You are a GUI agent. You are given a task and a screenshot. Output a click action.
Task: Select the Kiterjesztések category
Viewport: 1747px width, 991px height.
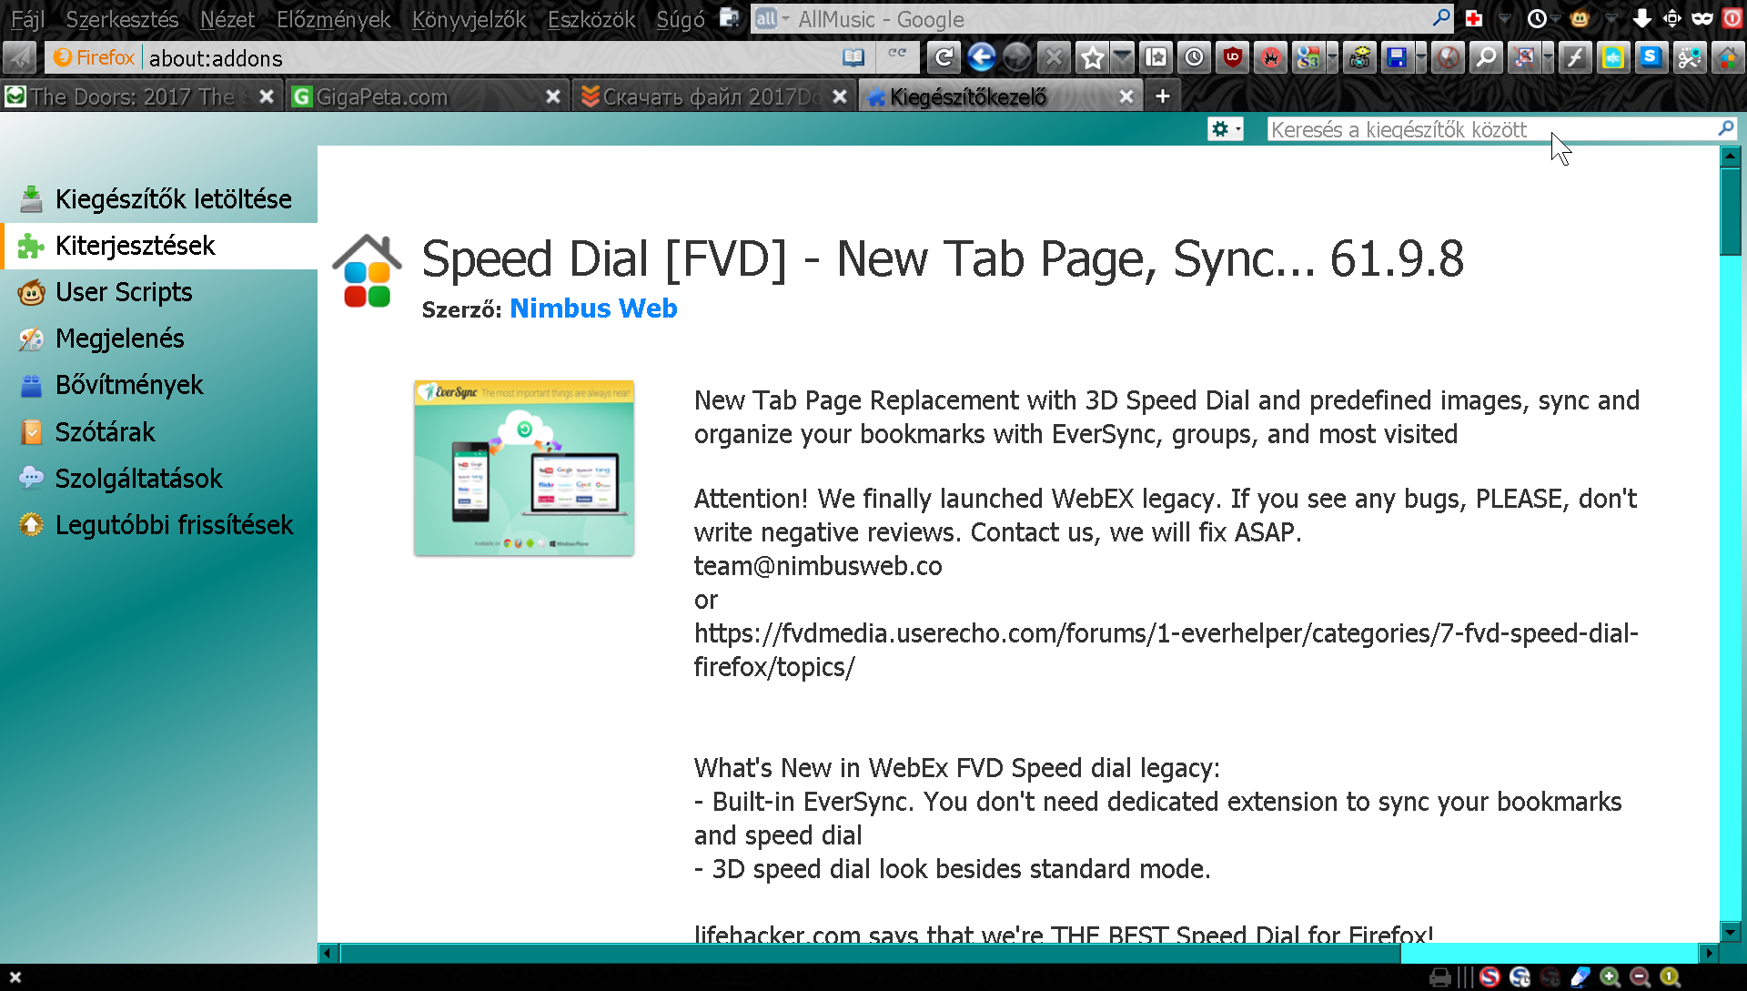point(159,246)
